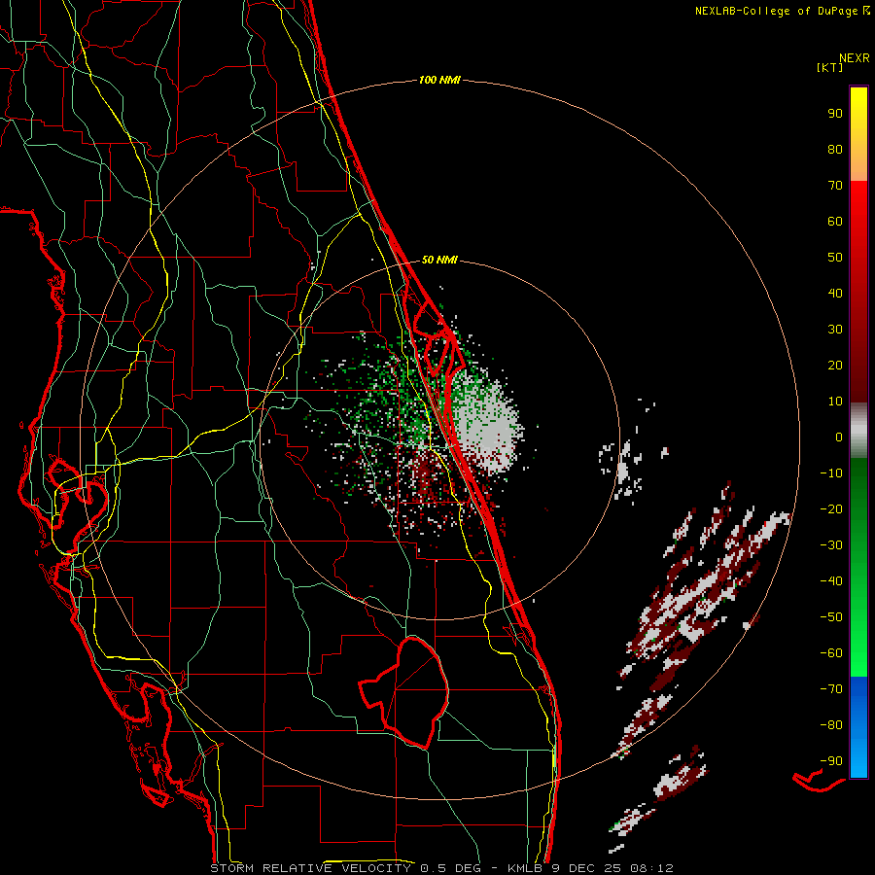Click the -30 value on the velocity scale
The height and width of the screenshot is (875, 875).
point(831,545)
